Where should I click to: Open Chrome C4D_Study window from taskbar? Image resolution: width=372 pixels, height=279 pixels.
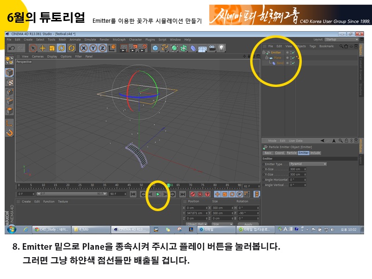click(52, 229)
